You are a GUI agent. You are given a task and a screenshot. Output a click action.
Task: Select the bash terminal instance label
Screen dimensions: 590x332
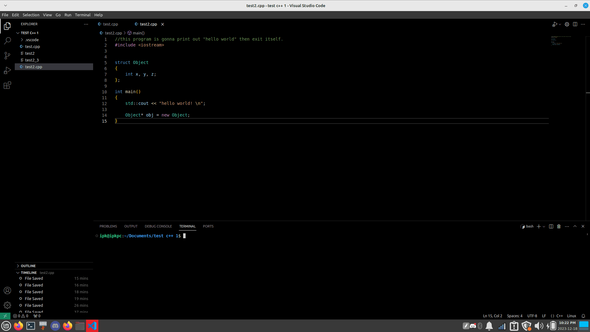pyautogui.click(x=527, y=227)
